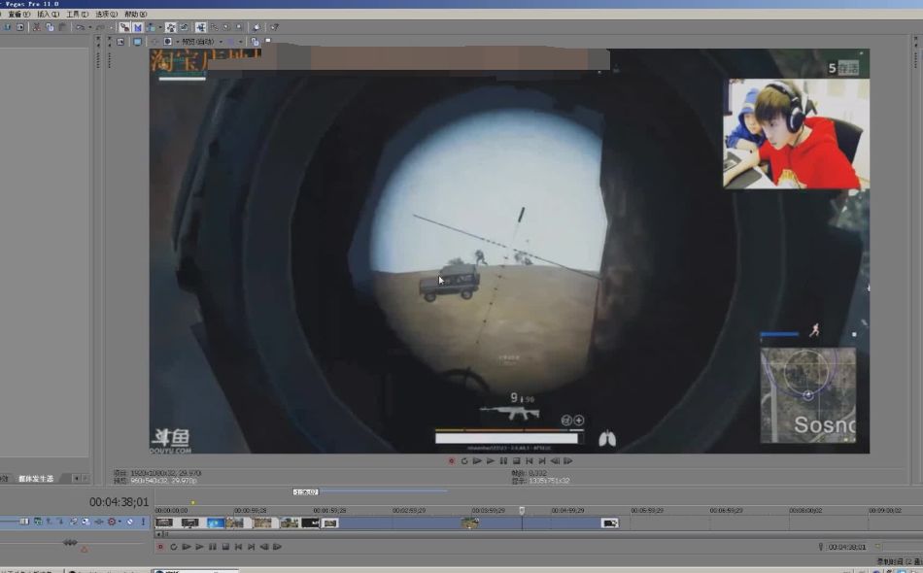Screen dimensions: 923x573
Task: Open the 工具 (Tools) menu
Action: click(x=77, y=14)
